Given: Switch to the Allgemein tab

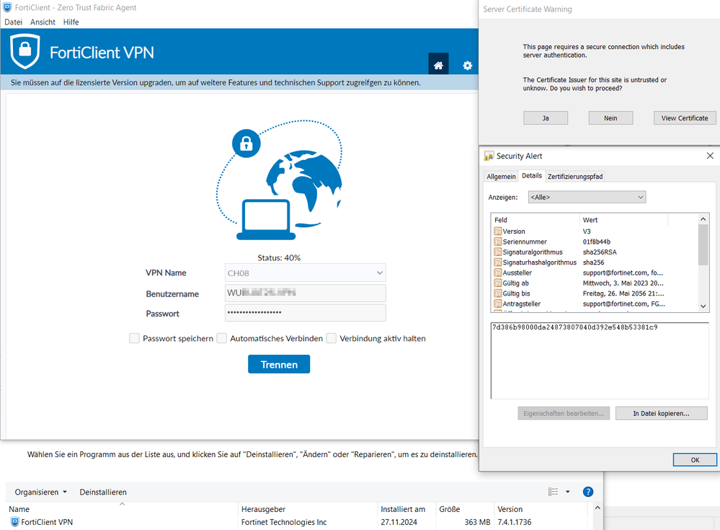Looking at the screenshot, I should click(x=501, y=177).
